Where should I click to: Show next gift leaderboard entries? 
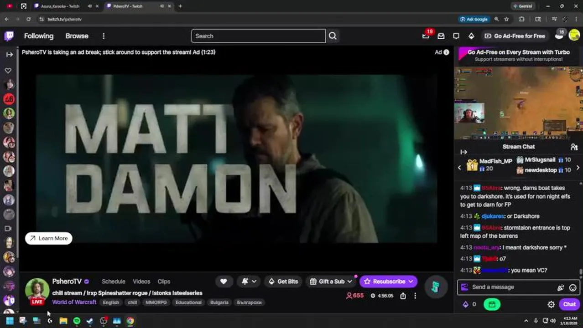(578, 168)
